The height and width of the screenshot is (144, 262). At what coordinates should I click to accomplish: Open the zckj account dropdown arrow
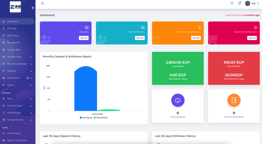[258, 3]
